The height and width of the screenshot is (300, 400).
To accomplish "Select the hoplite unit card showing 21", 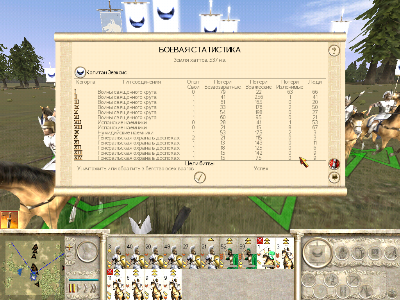I will click(x=210, y=253).
